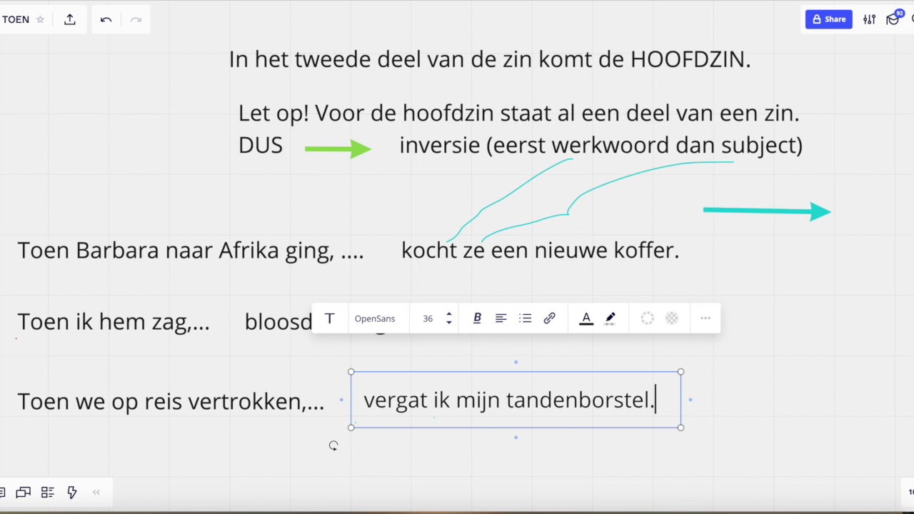
Task: Star the TOEN board as favorite
Action: [40, 19]
